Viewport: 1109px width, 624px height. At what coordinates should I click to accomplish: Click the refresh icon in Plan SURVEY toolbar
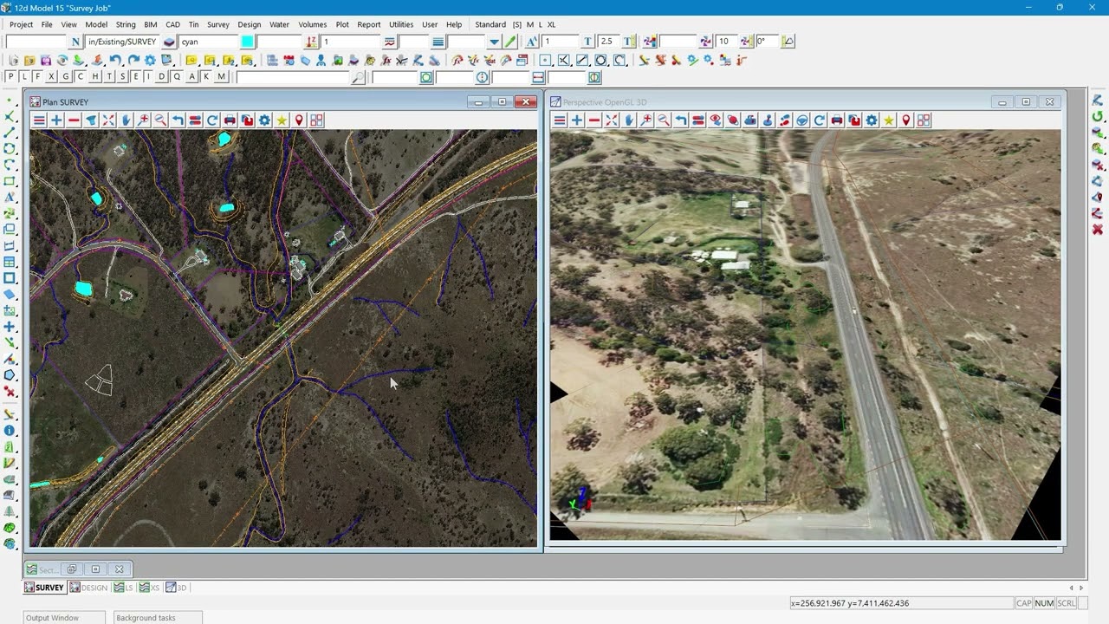click(212, 120)
